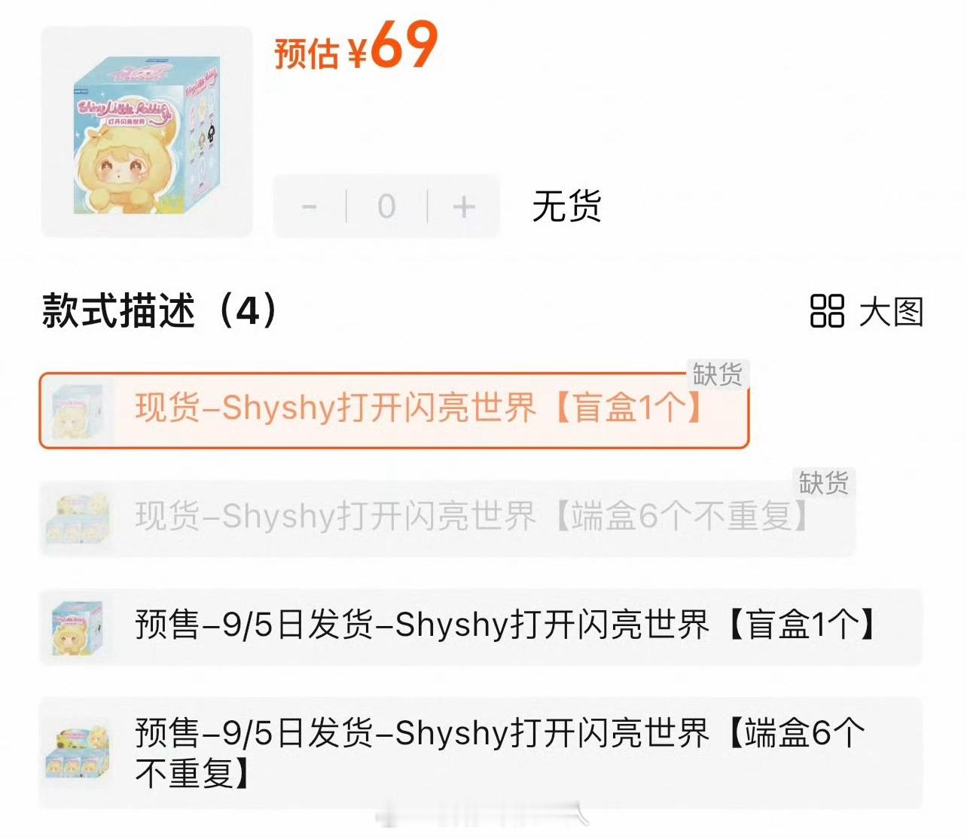Open the Shiny Little Rabbit product image
Viewport: 967px width, 837px height.
(x=147, y=132)
